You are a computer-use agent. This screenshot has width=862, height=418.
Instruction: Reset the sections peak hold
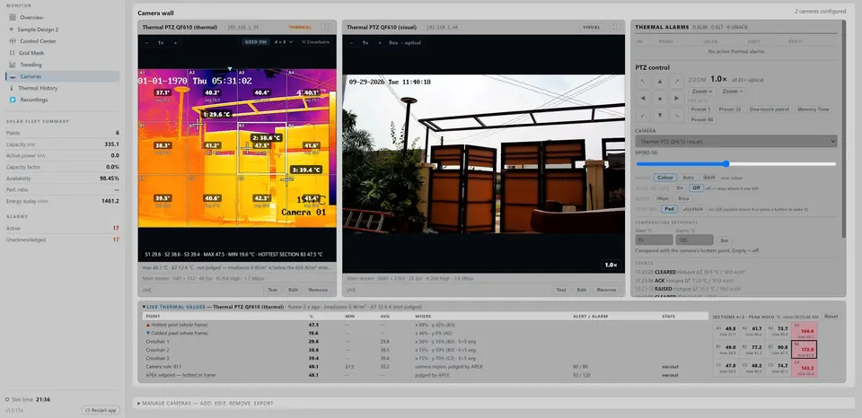click(831, 317)
